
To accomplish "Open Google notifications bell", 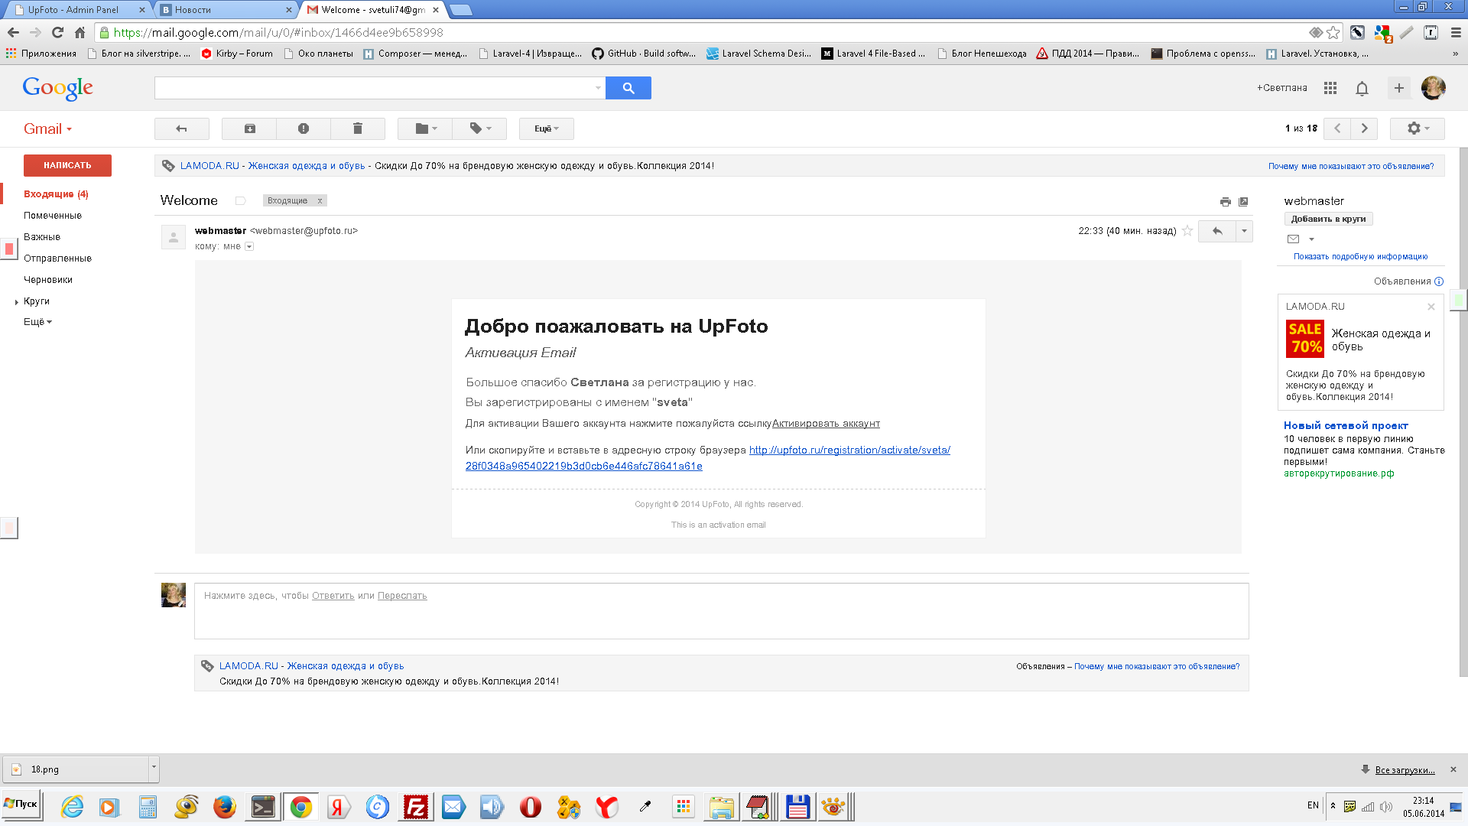I will coord(1362,89).
